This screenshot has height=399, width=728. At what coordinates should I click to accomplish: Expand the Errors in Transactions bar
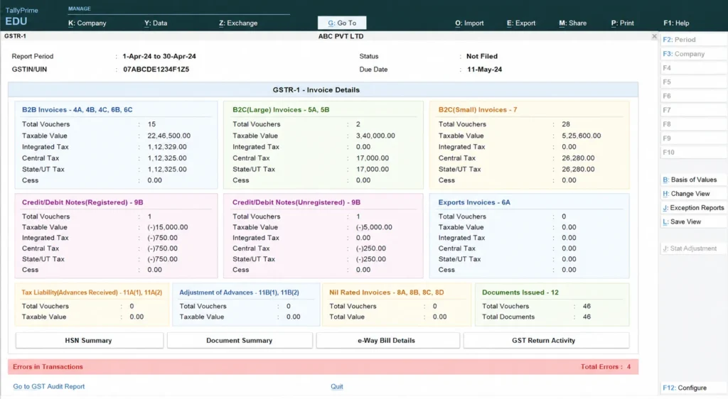tap(323, 366)
